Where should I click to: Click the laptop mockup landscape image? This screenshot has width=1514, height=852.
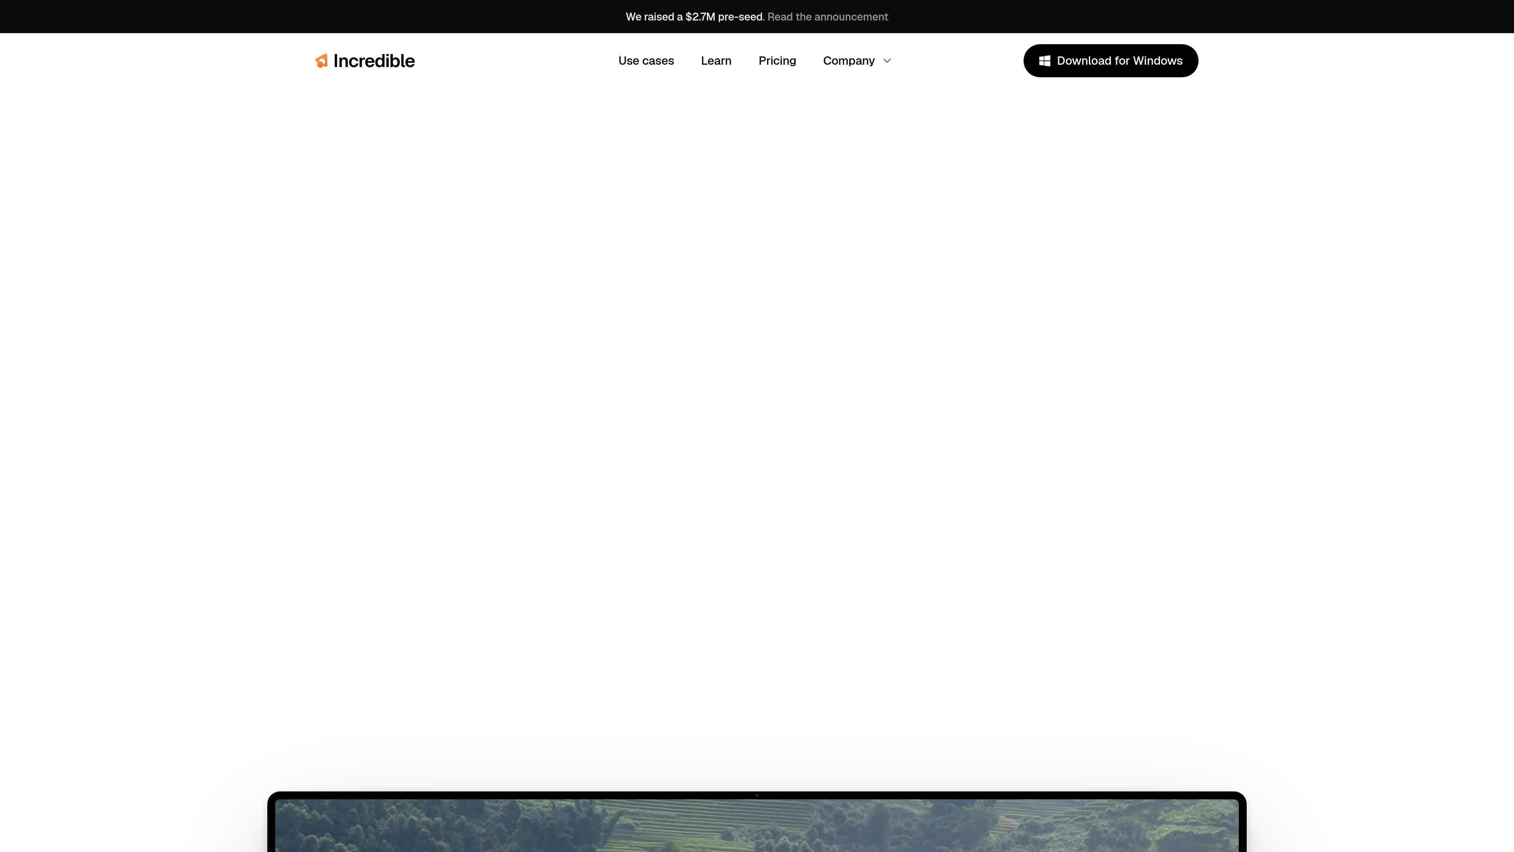pos(757,826)
